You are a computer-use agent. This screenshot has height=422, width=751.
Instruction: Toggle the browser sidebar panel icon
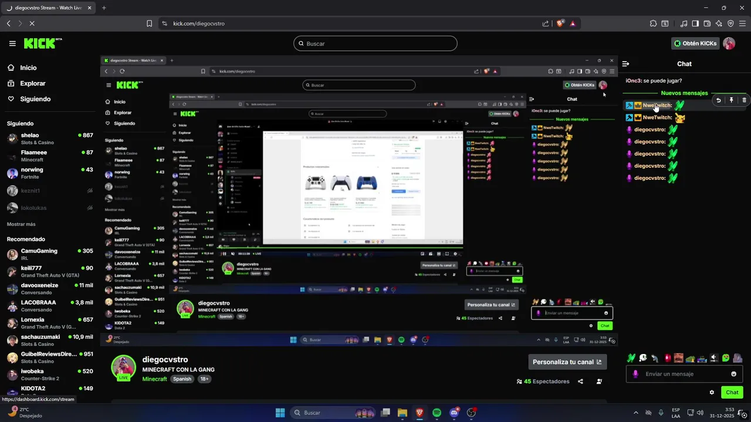click(x=695, y=23)
